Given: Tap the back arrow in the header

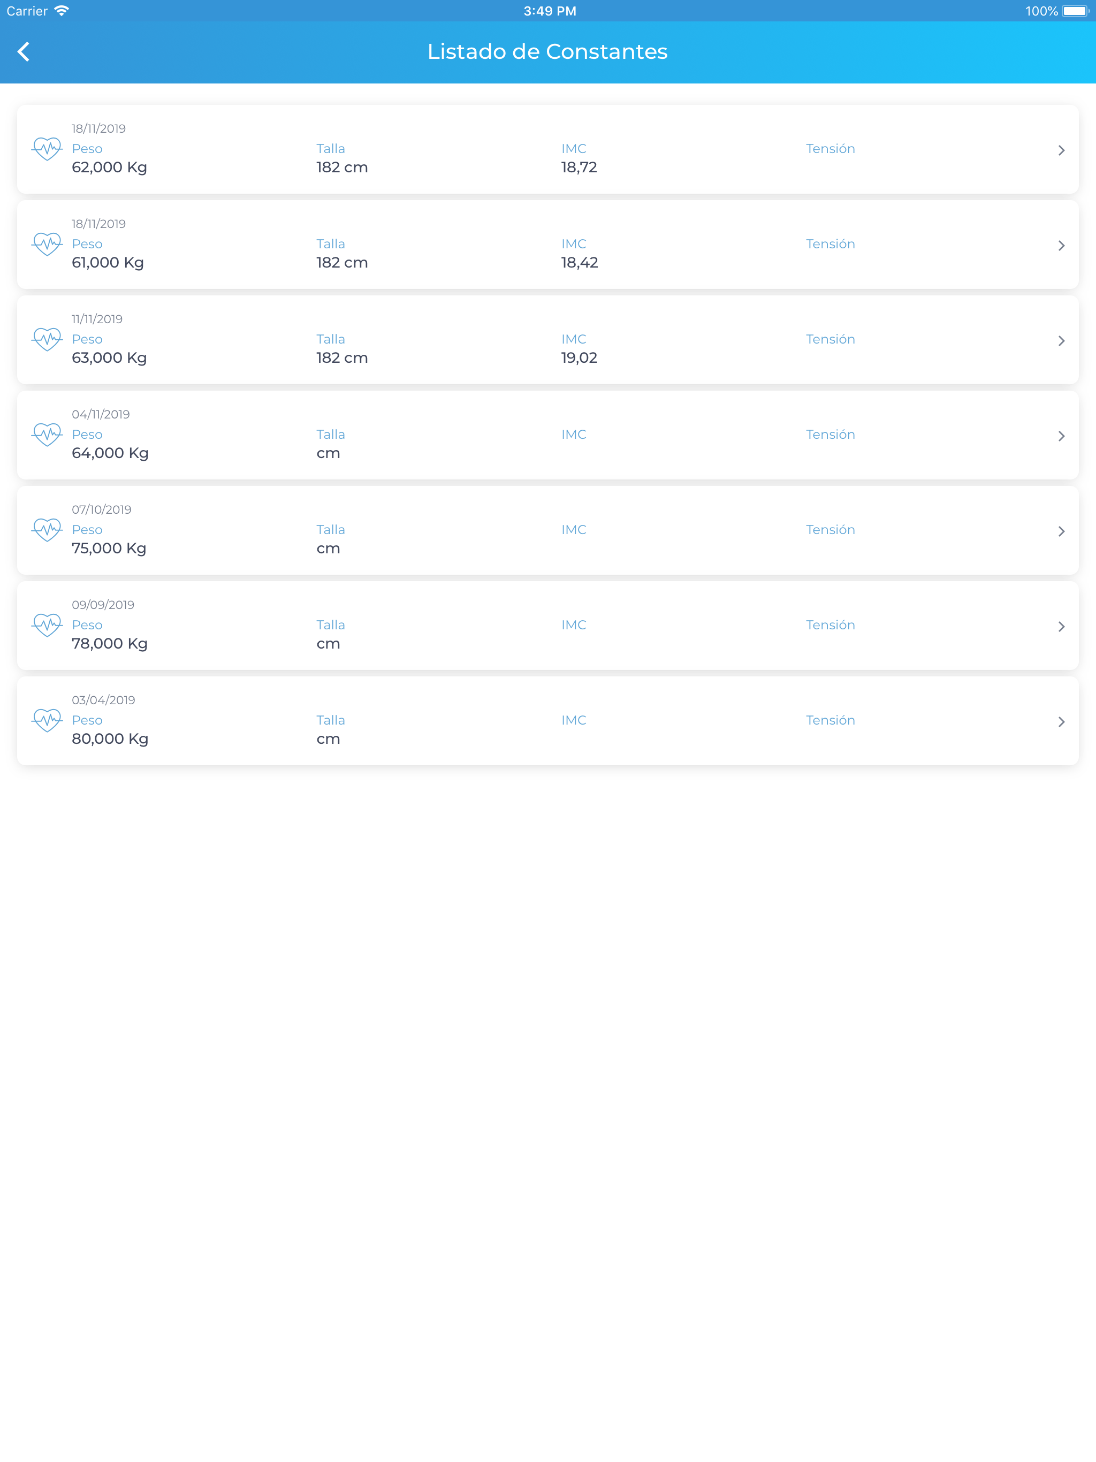Looking at the screenshot, I should (25, 51).
